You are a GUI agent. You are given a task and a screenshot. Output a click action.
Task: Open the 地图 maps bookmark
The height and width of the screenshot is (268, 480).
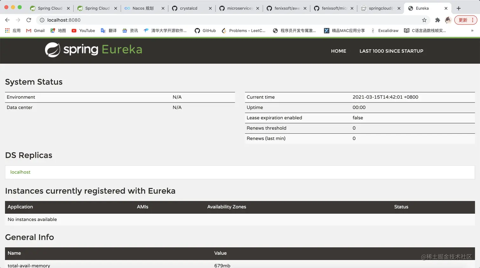tap(58, 30)
